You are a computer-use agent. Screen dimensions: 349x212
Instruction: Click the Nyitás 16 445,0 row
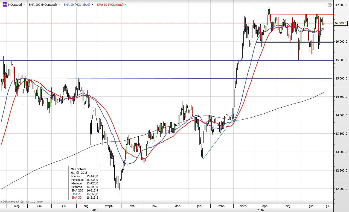coord(85,176)
